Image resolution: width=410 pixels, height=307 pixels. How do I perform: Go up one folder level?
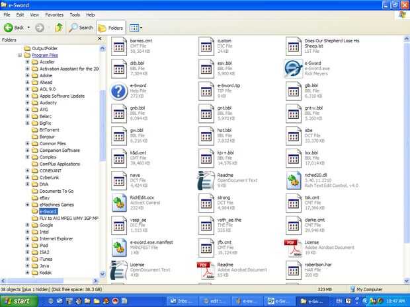tap(59, 28)
